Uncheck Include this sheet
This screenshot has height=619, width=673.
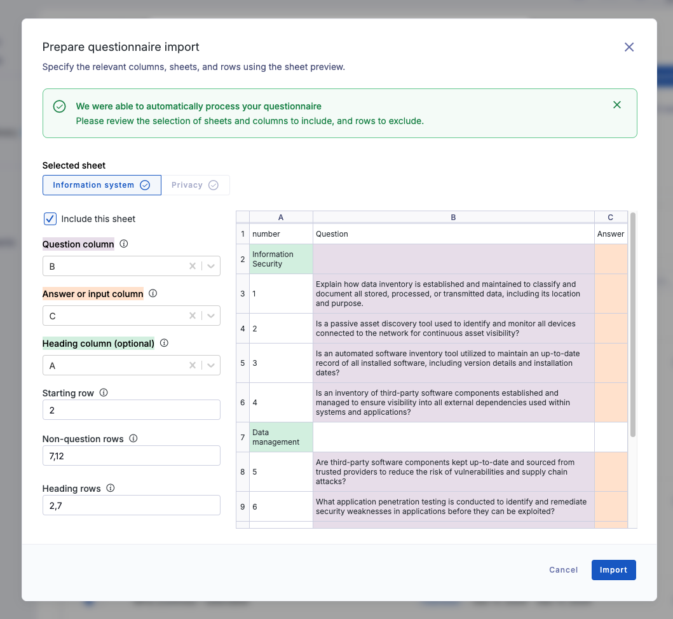point(50,219)
